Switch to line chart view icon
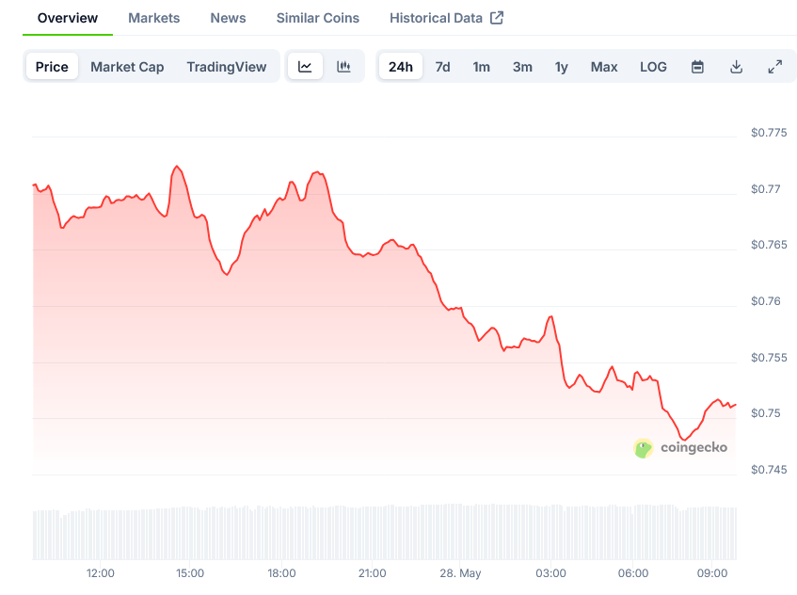Image resolution: width=797 pixels, height=595 pixels. [x=305, y=67]
